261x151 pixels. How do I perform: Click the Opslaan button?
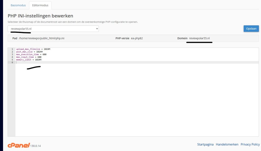[x=251, y=29]
